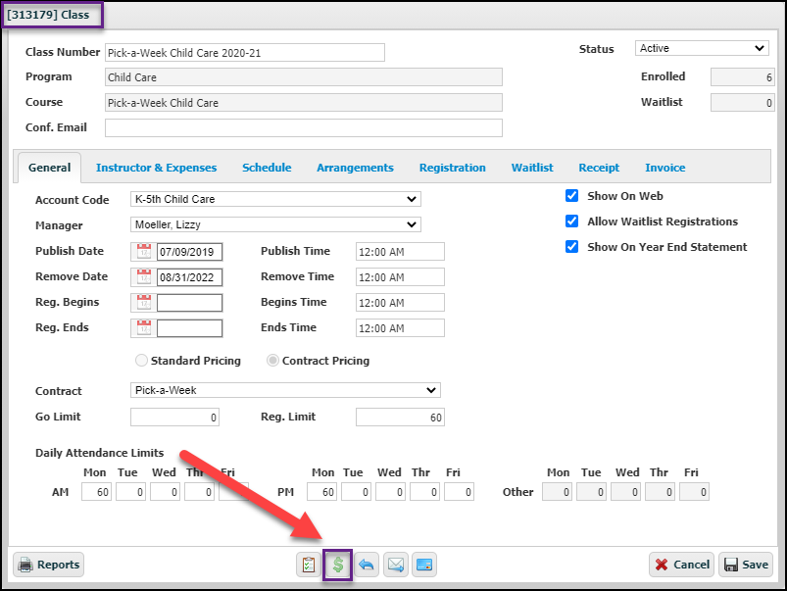Click the Go Limit field
This screenshot has width=787, height=591.
click(174, 418)
